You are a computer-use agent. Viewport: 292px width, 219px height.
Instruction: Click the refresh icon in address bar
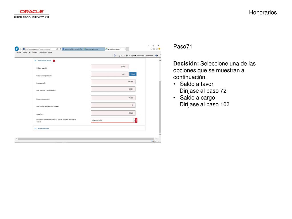coord(60,49)
